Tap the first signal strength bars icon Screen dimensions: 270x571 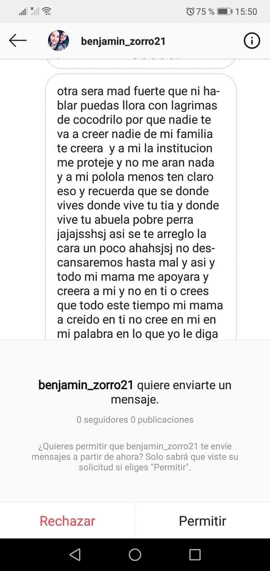(x=23, y=12)
